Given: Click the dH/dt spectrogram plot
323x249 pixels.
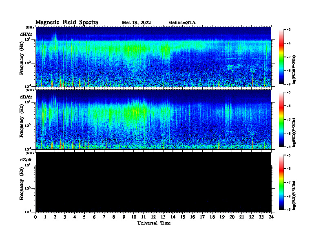Looking at the screenshot, I should pos(153,57).
